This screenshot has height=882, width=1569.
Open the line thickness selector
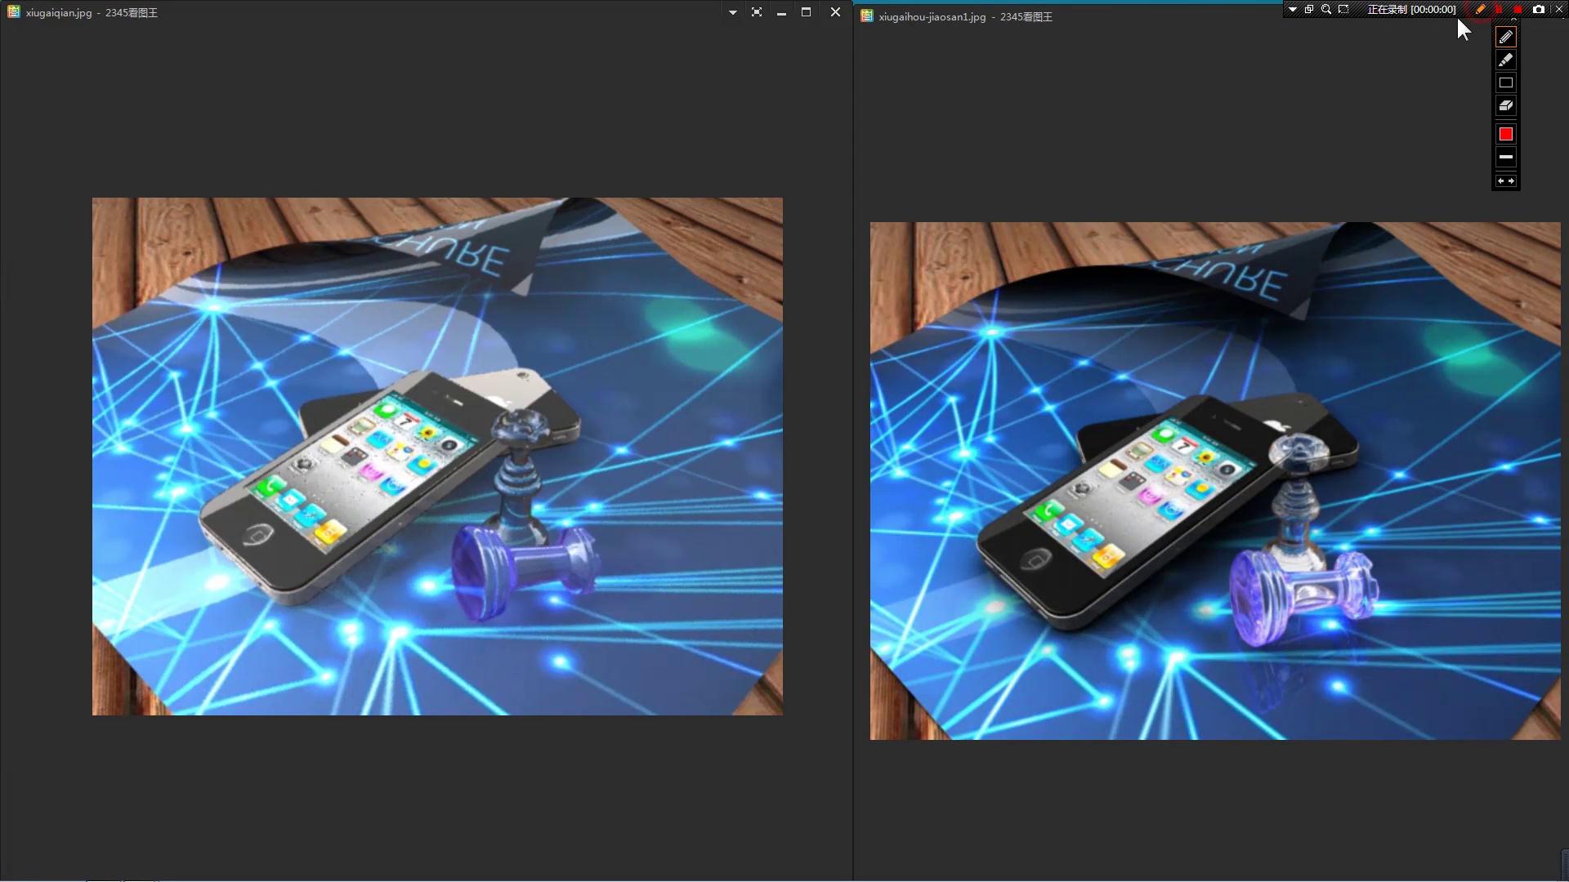point(1506,157)
